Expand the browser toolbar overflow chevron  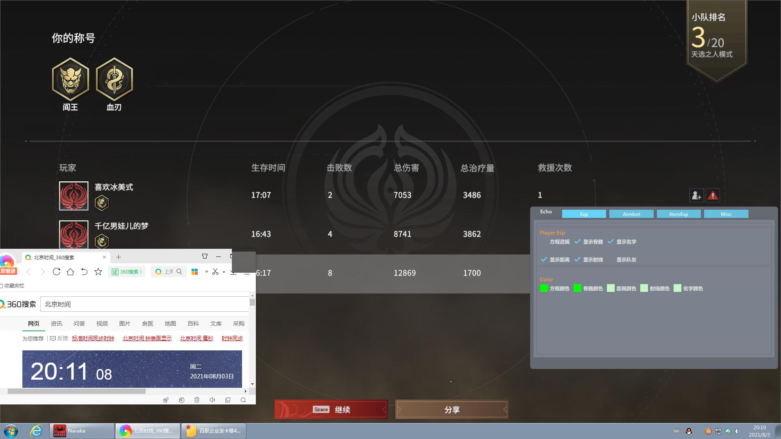[x=207, y=272]
